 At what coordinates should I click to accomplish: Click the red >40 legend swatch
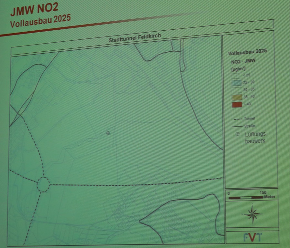[237, 105]
